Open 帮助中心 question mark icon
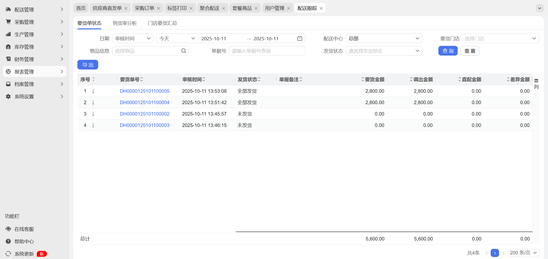Viewport: 548px width, 259px height. click(x=8, y=242)
